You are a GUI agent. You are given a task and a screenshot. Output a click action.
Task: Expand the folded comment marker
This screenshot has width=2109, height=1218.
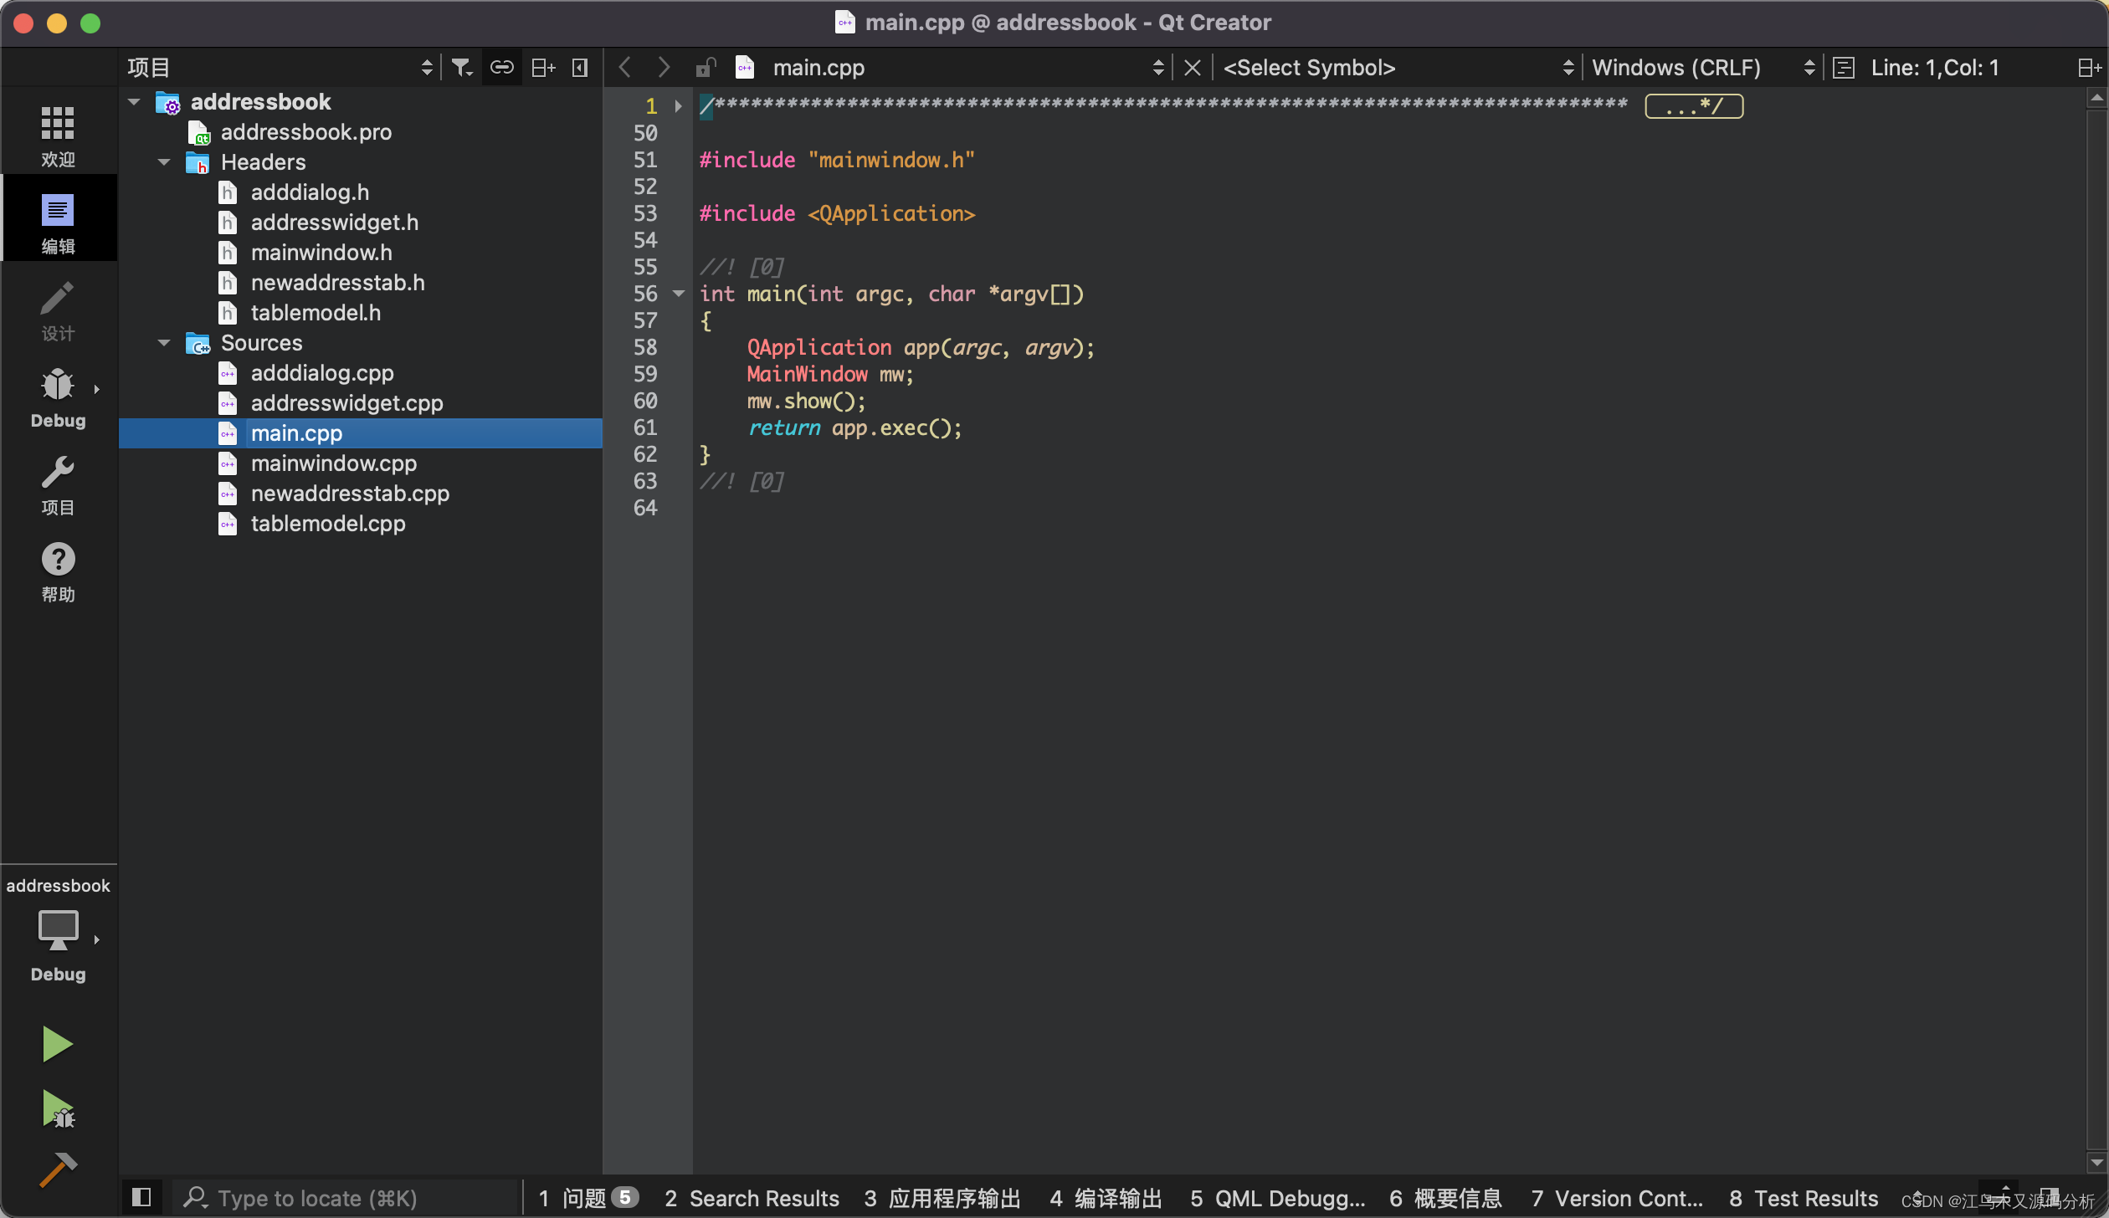tap(1693, 106)
